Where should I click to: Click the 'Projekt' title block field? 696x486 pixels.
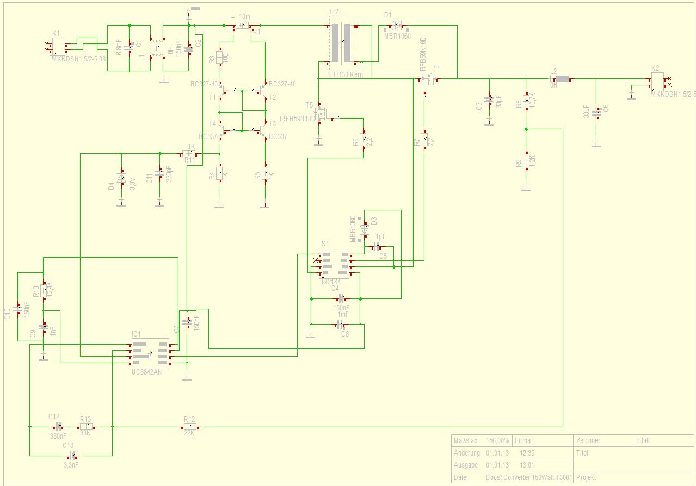tap(586, 477)
